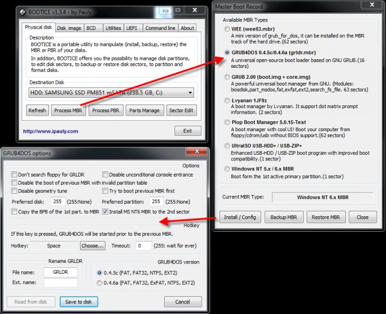Open the Command line tab
The height and width of the screenshot is (314, 386).
[x=160, y=28]
